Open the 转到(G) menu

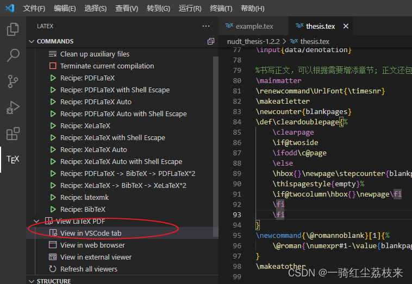click(x=159, y=8)
